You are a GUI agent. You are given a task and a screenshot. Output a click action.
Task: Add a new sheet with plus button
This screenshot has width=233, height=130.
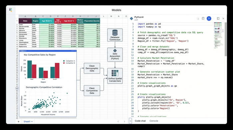(x=18, y=122)
